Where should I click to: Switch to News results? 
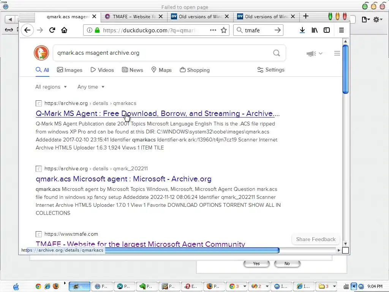point(133,70)
